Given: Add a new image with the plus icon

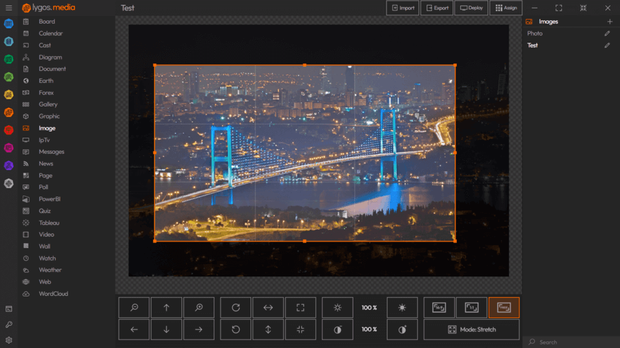Looking at the screenshot, I should [610, 22].
